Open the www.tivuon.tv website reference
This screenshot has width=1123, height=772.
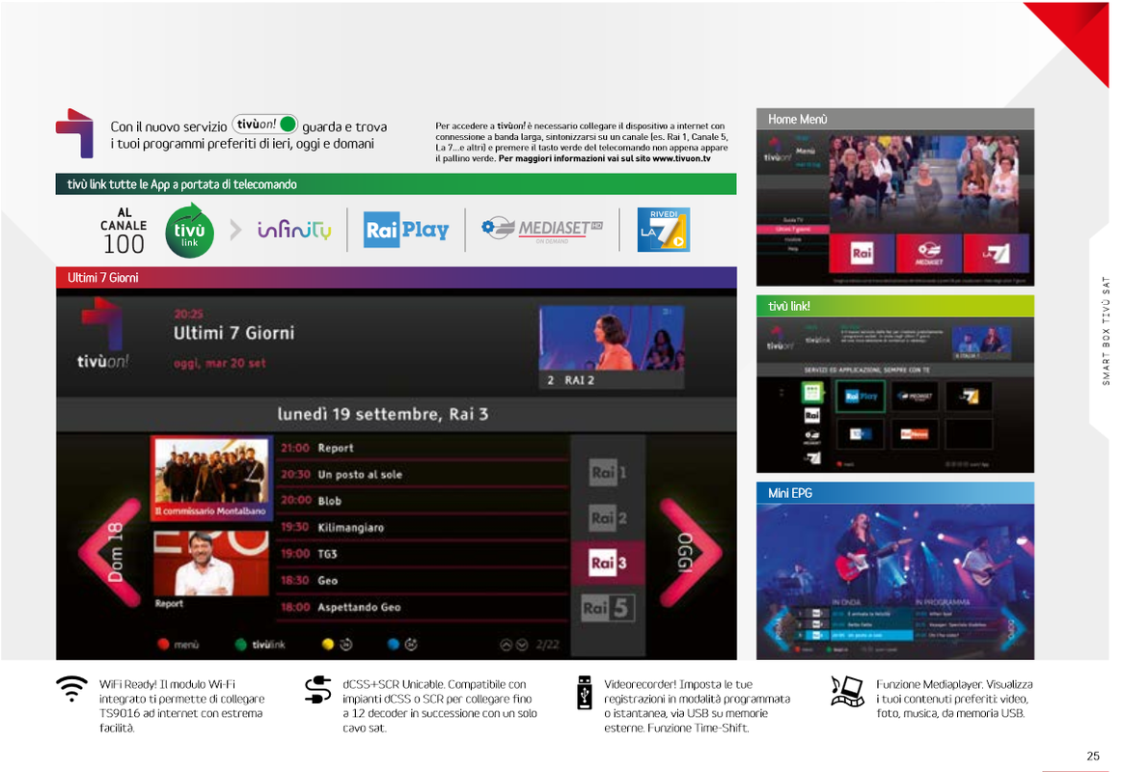point(681,158)
